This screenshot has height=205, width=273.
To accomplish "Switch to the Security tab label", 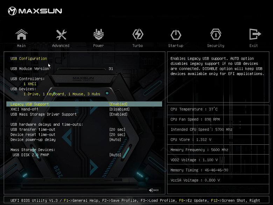I will (x=216, y=46).
